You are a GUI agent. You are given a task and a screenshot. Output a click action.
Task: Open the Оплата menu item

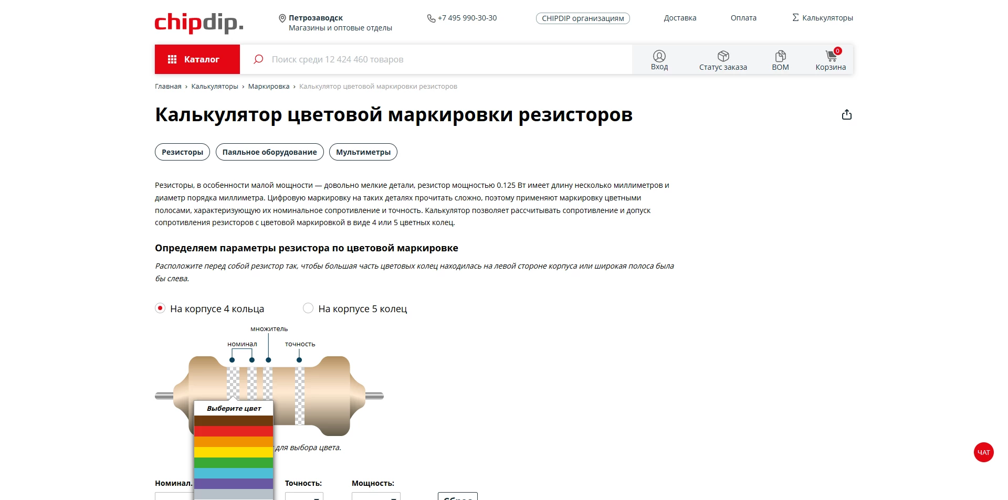pyautogui.click(x=743, y=17)
